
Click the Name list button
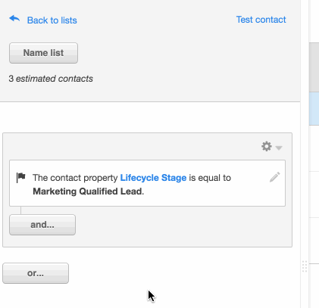click(x=43, y=53)
